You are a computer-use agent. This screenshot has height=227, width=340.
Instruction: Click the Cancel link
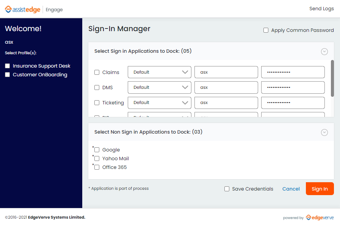(x=291, y=189)
